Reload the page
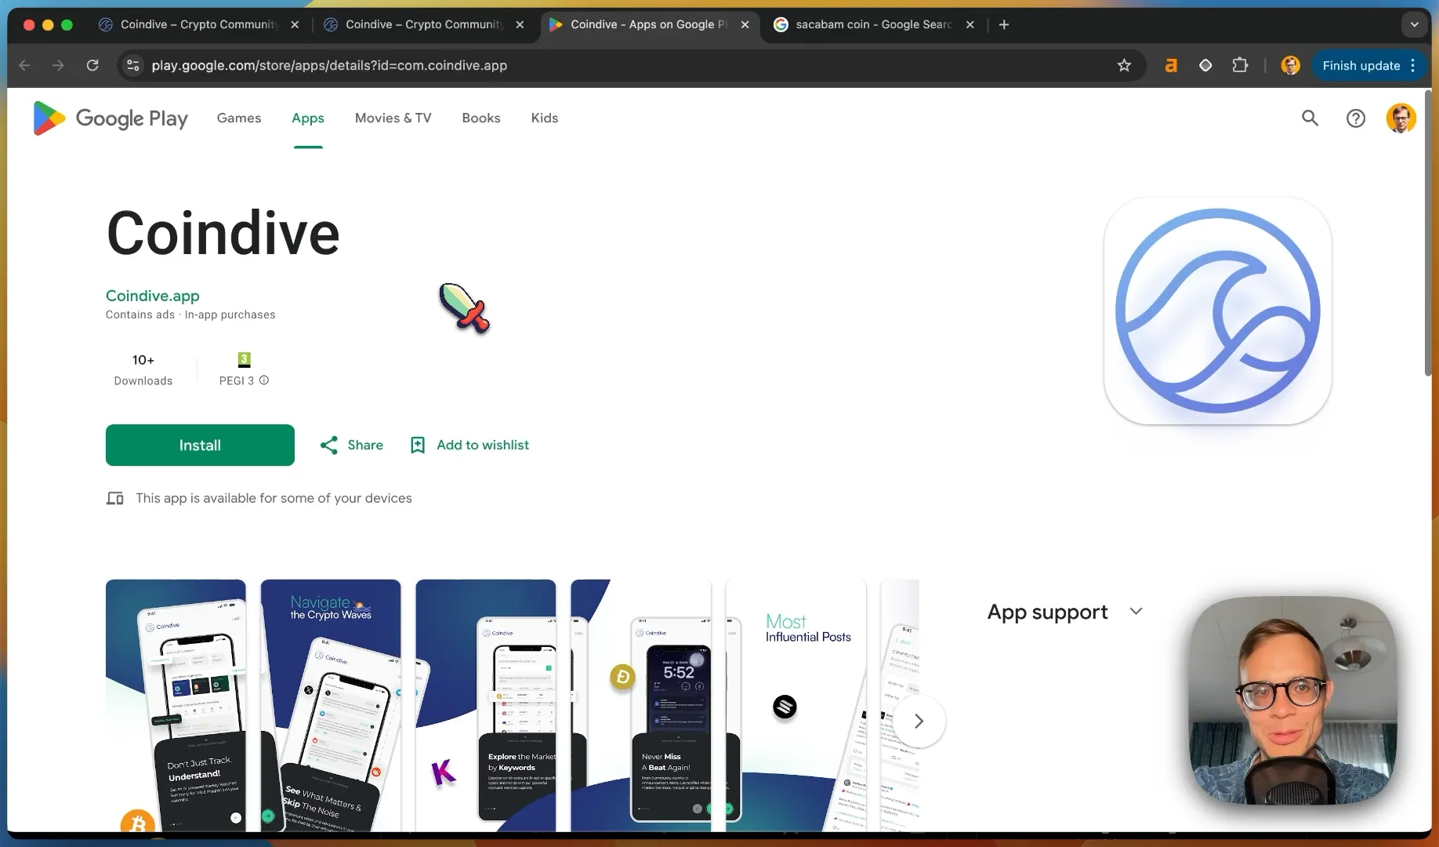1439x847 pixels. [92, 66]
